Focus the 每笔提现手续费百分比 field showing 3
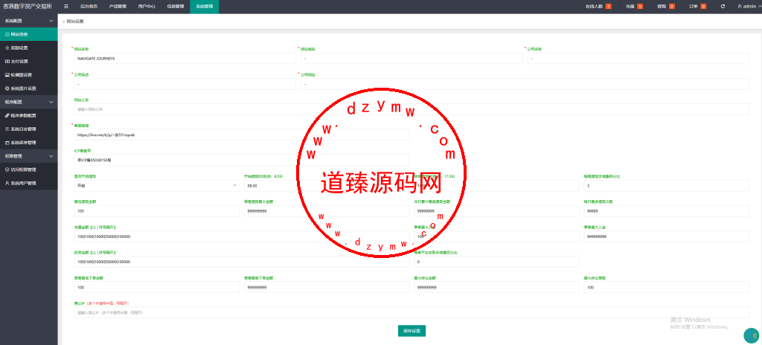762x345 pixels. click(x=666, y=186)
